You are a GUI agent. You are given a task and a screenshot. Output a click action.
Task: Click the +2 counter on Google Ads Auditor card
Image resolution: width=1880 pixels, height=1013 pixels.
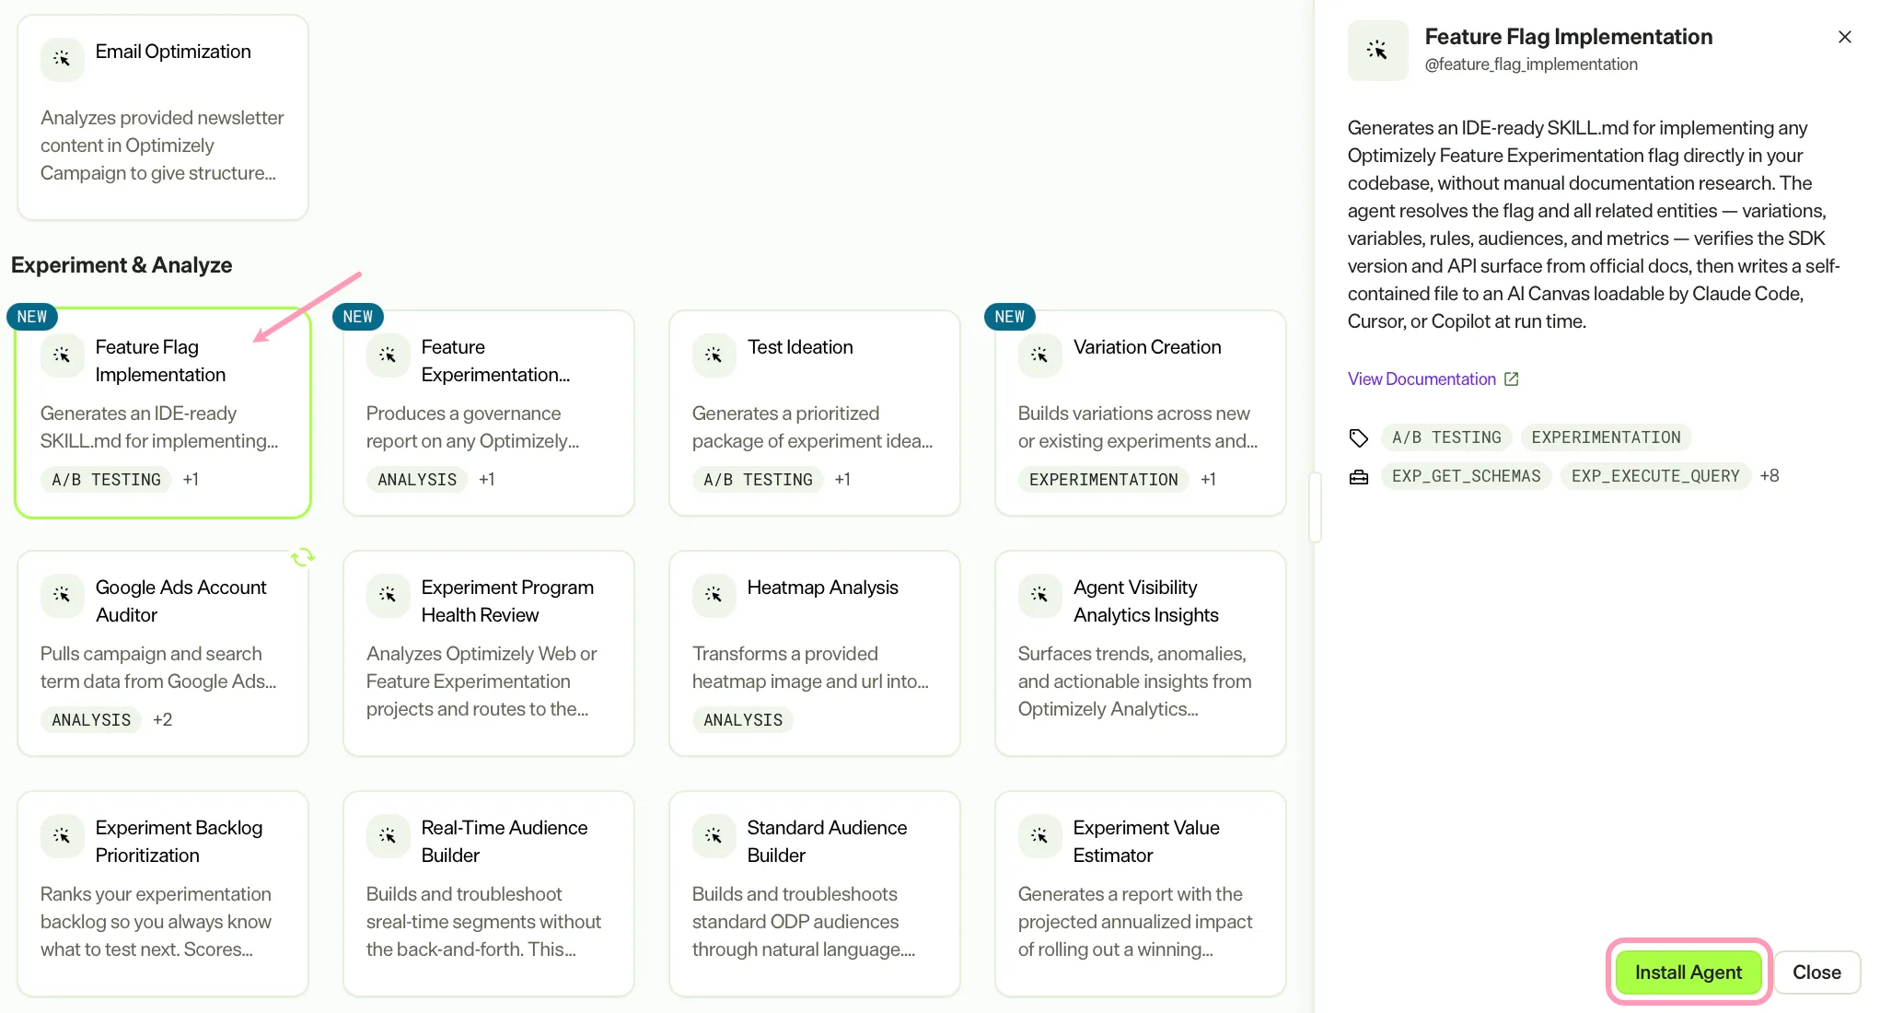(162, 719)
